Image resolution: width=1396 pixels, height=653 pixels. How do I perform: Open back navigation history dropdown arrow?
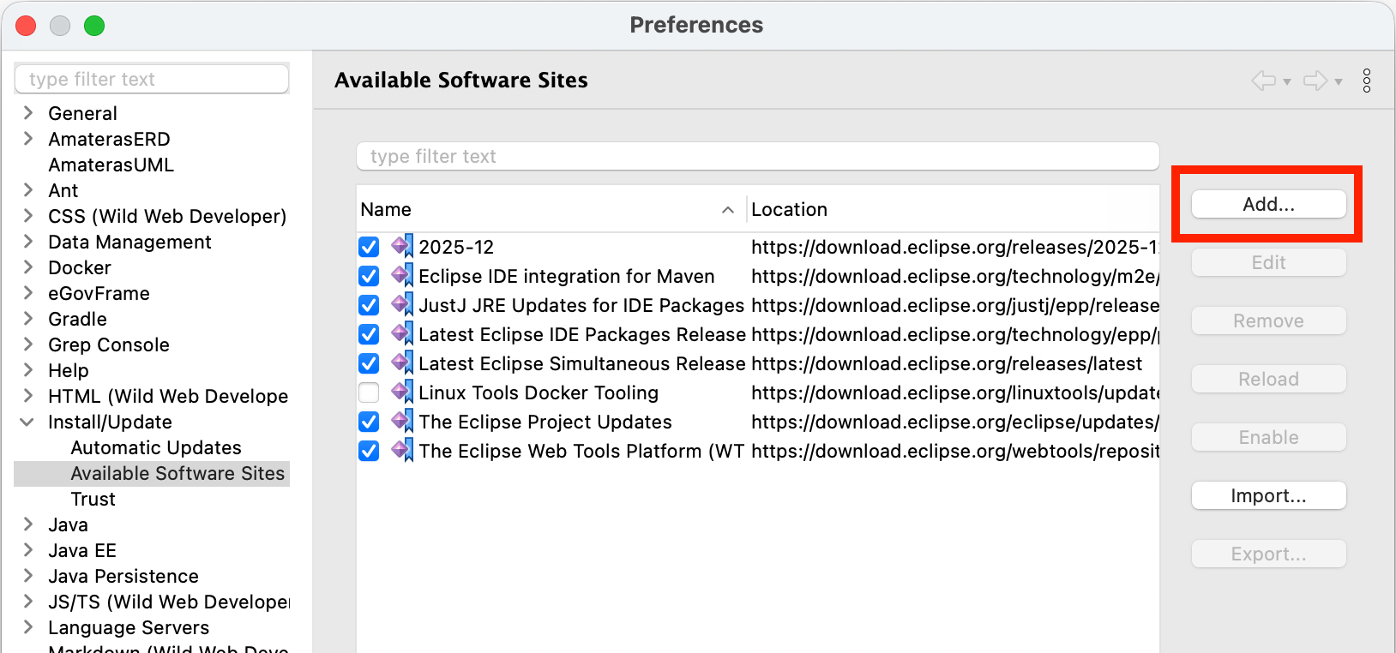point(1287,82)
